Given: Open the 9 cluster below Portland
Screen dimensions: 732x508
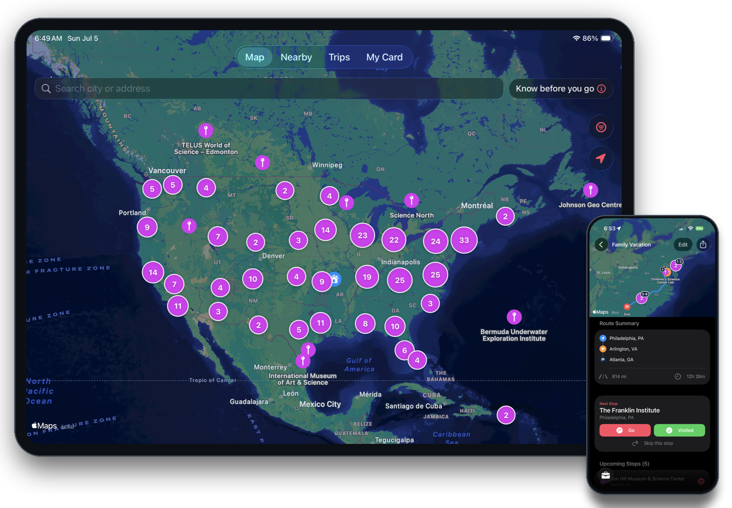Looking at the screenshot, I should click(x=147, y=227).
